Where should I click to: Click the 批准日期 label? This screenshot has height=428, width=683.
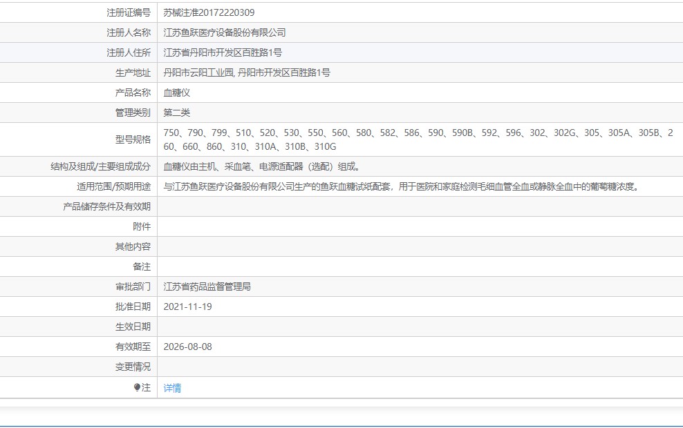pyautogui.click(x=133, y=307)
